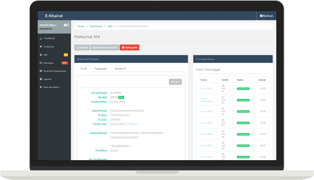Image resolution: width=314 pixels, height=180 pixels.
Task: Click the ADMIN BRILL user name
Action: [x=48, y=25]
